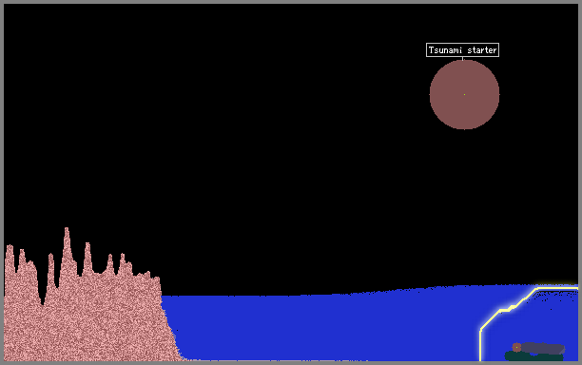Click the glowing yellow wall horizontal top

click(x=556, y=287)
